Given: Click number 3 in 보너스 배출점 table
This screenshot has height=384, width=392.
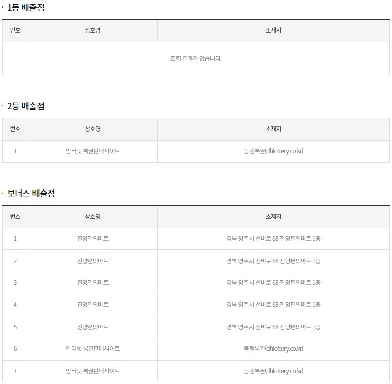Looking at the screenshot, I should 15,283.
